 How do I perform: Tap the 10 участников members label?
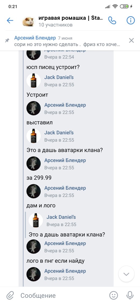coord(56,25)
